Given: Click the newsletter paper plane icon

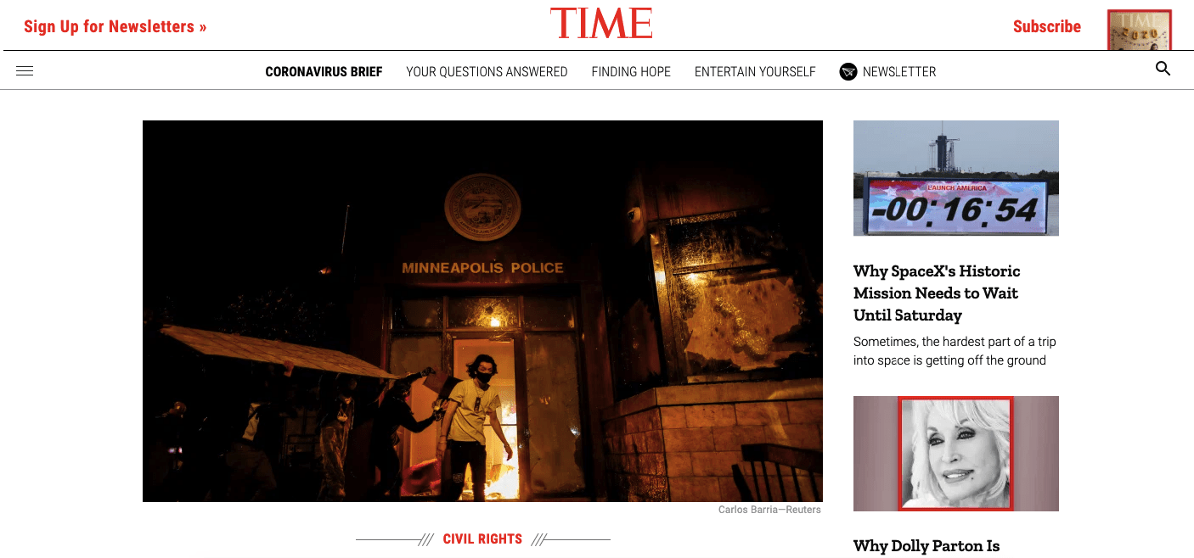Looking at the screenshot, I should pos(848,72).
